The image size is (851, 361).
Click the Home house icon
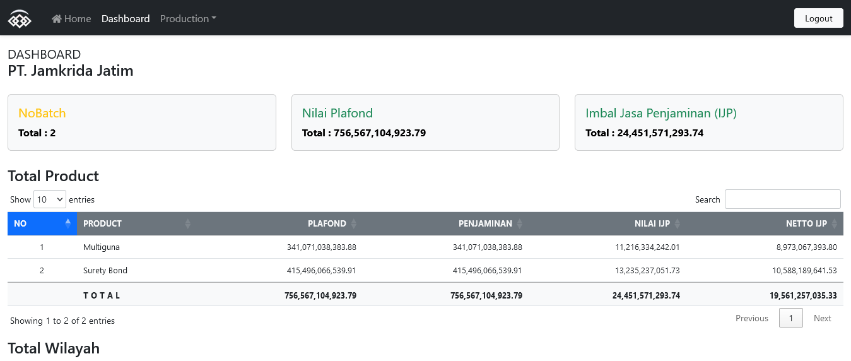(x=57, y=19)
